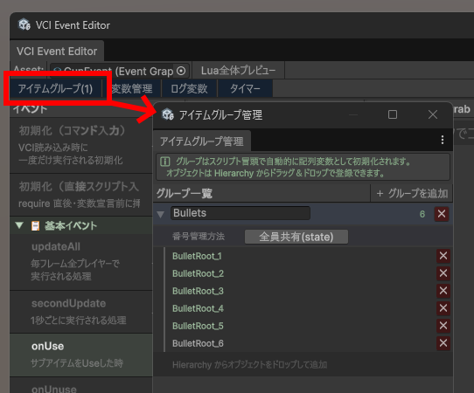Remove BulletRoot_3 from the Bullets group

coord(443,291)
